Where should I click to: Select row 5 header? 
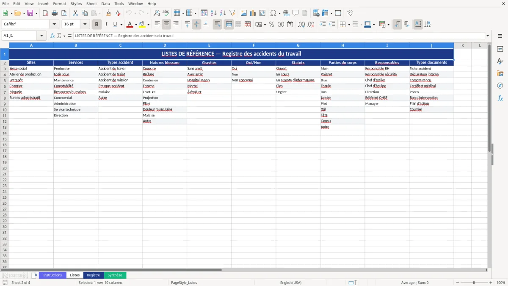pos(4,80)
